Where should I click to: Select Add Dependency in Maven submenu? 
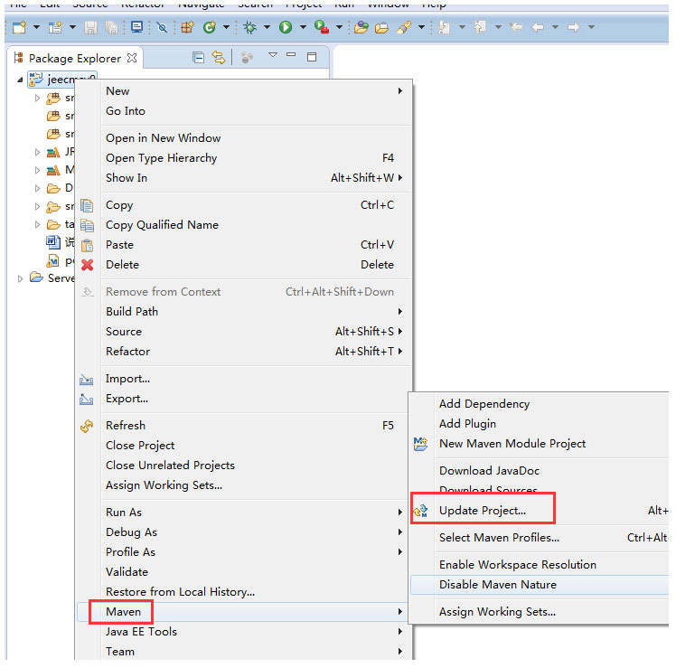point(484,404)
